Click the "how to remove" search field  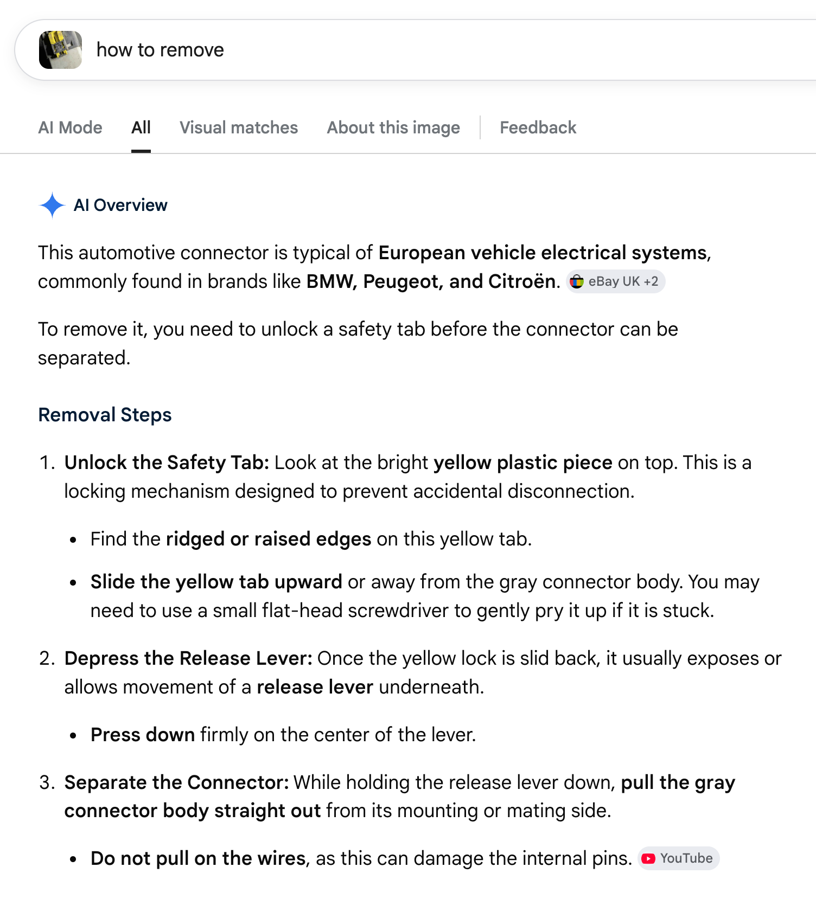380,50
